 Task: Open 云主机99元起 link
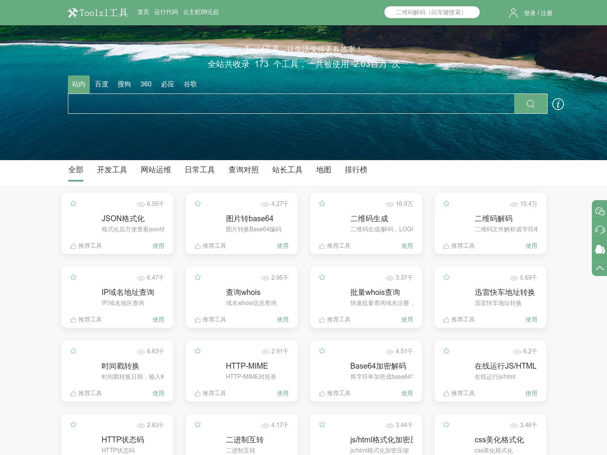point(201,12)
